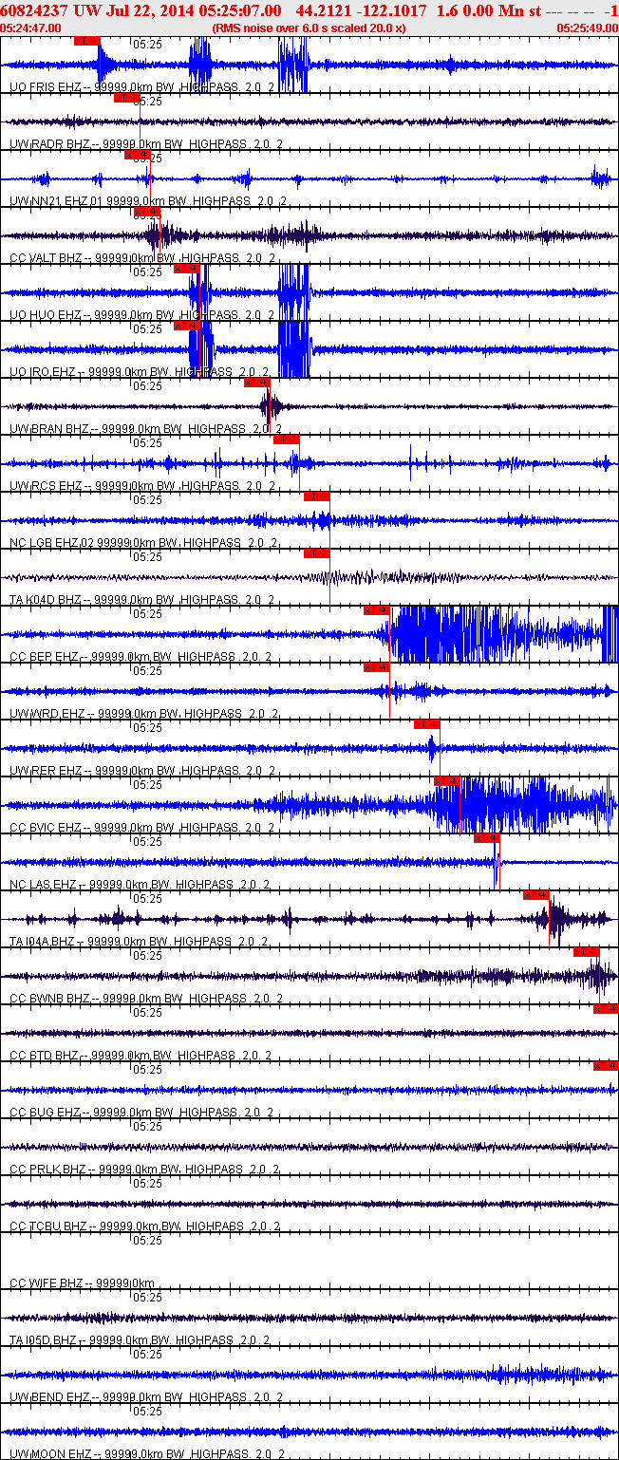Click the red pick flag on K04D trace
Viewport: 619px width, 1460px height.
tap(317, 553)
